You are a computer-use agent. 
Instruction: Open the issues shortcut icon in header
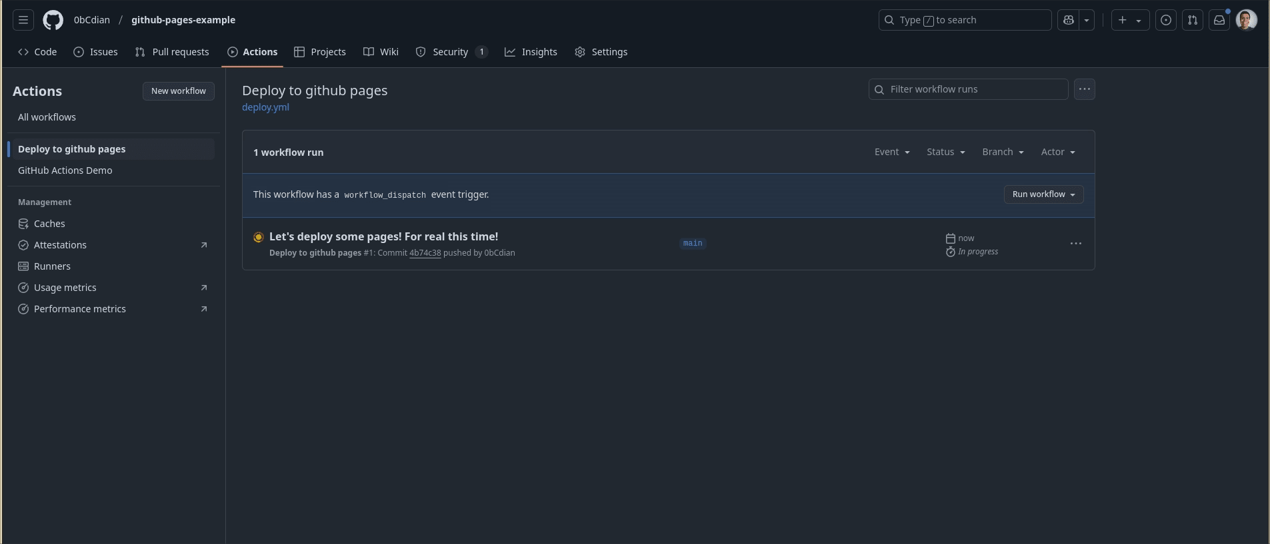coord(1166,20)
